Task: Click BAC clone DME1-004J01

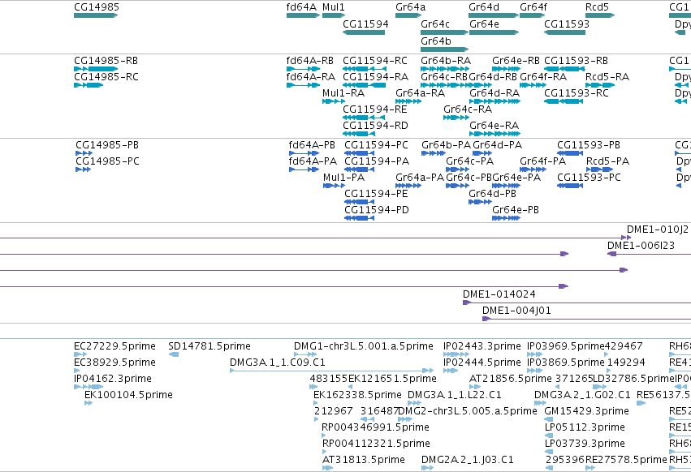Action: (586, 319)
